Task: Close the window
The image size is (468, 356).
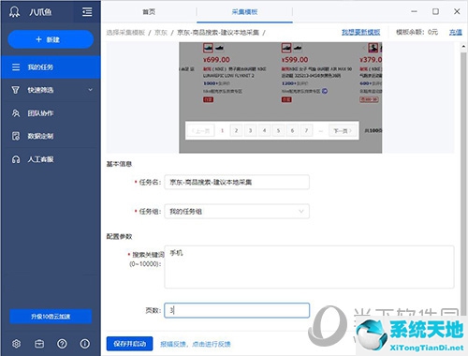Action: pyautogui.click(x=457, y=11)
